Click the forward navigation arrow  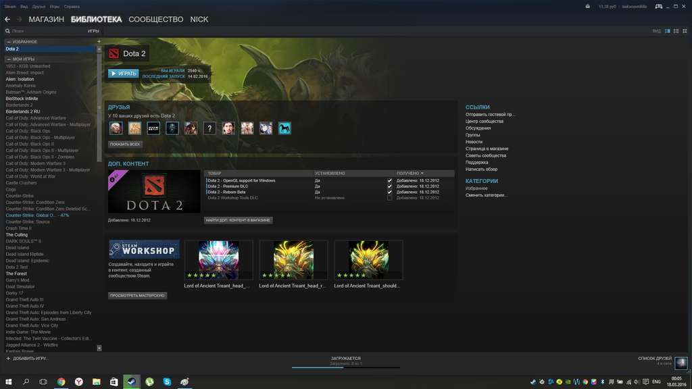tap(19, 20)
